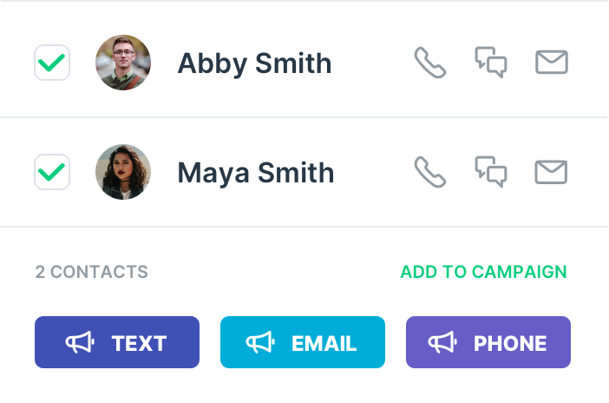Call Maya Smith using phone icon
609x403 pixels.
click(x=429, y=172)
